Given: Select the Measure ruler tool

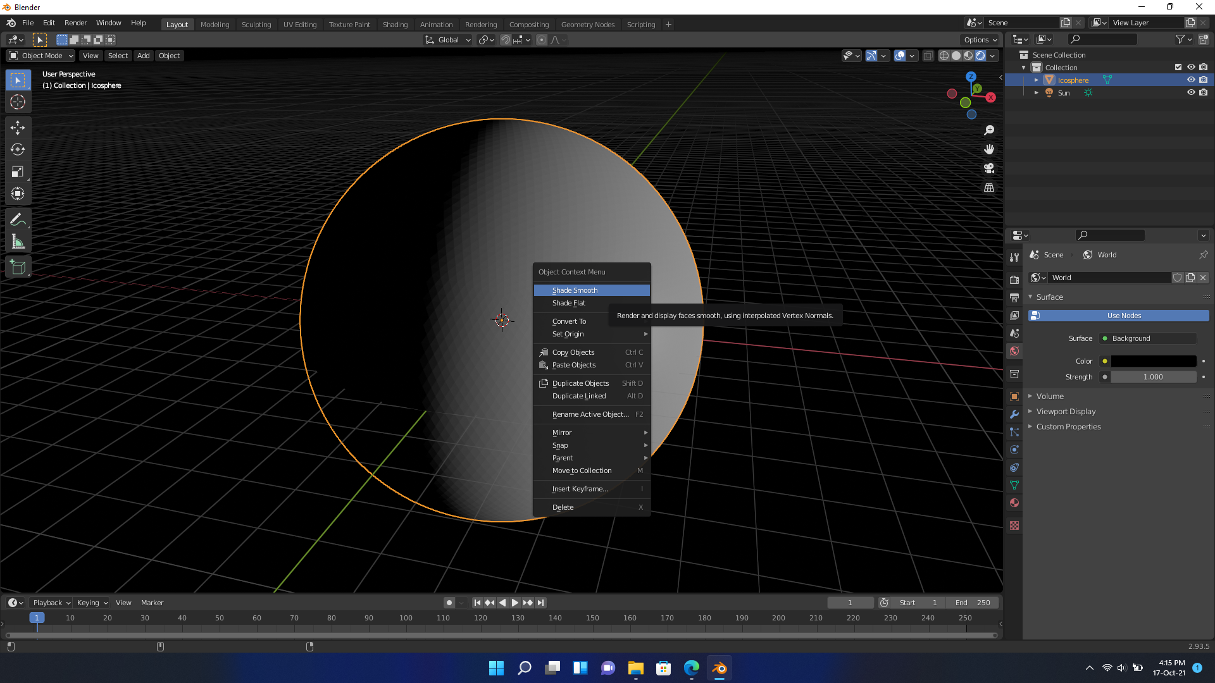Looking at the screenshot, I should [x=18, y=242].
